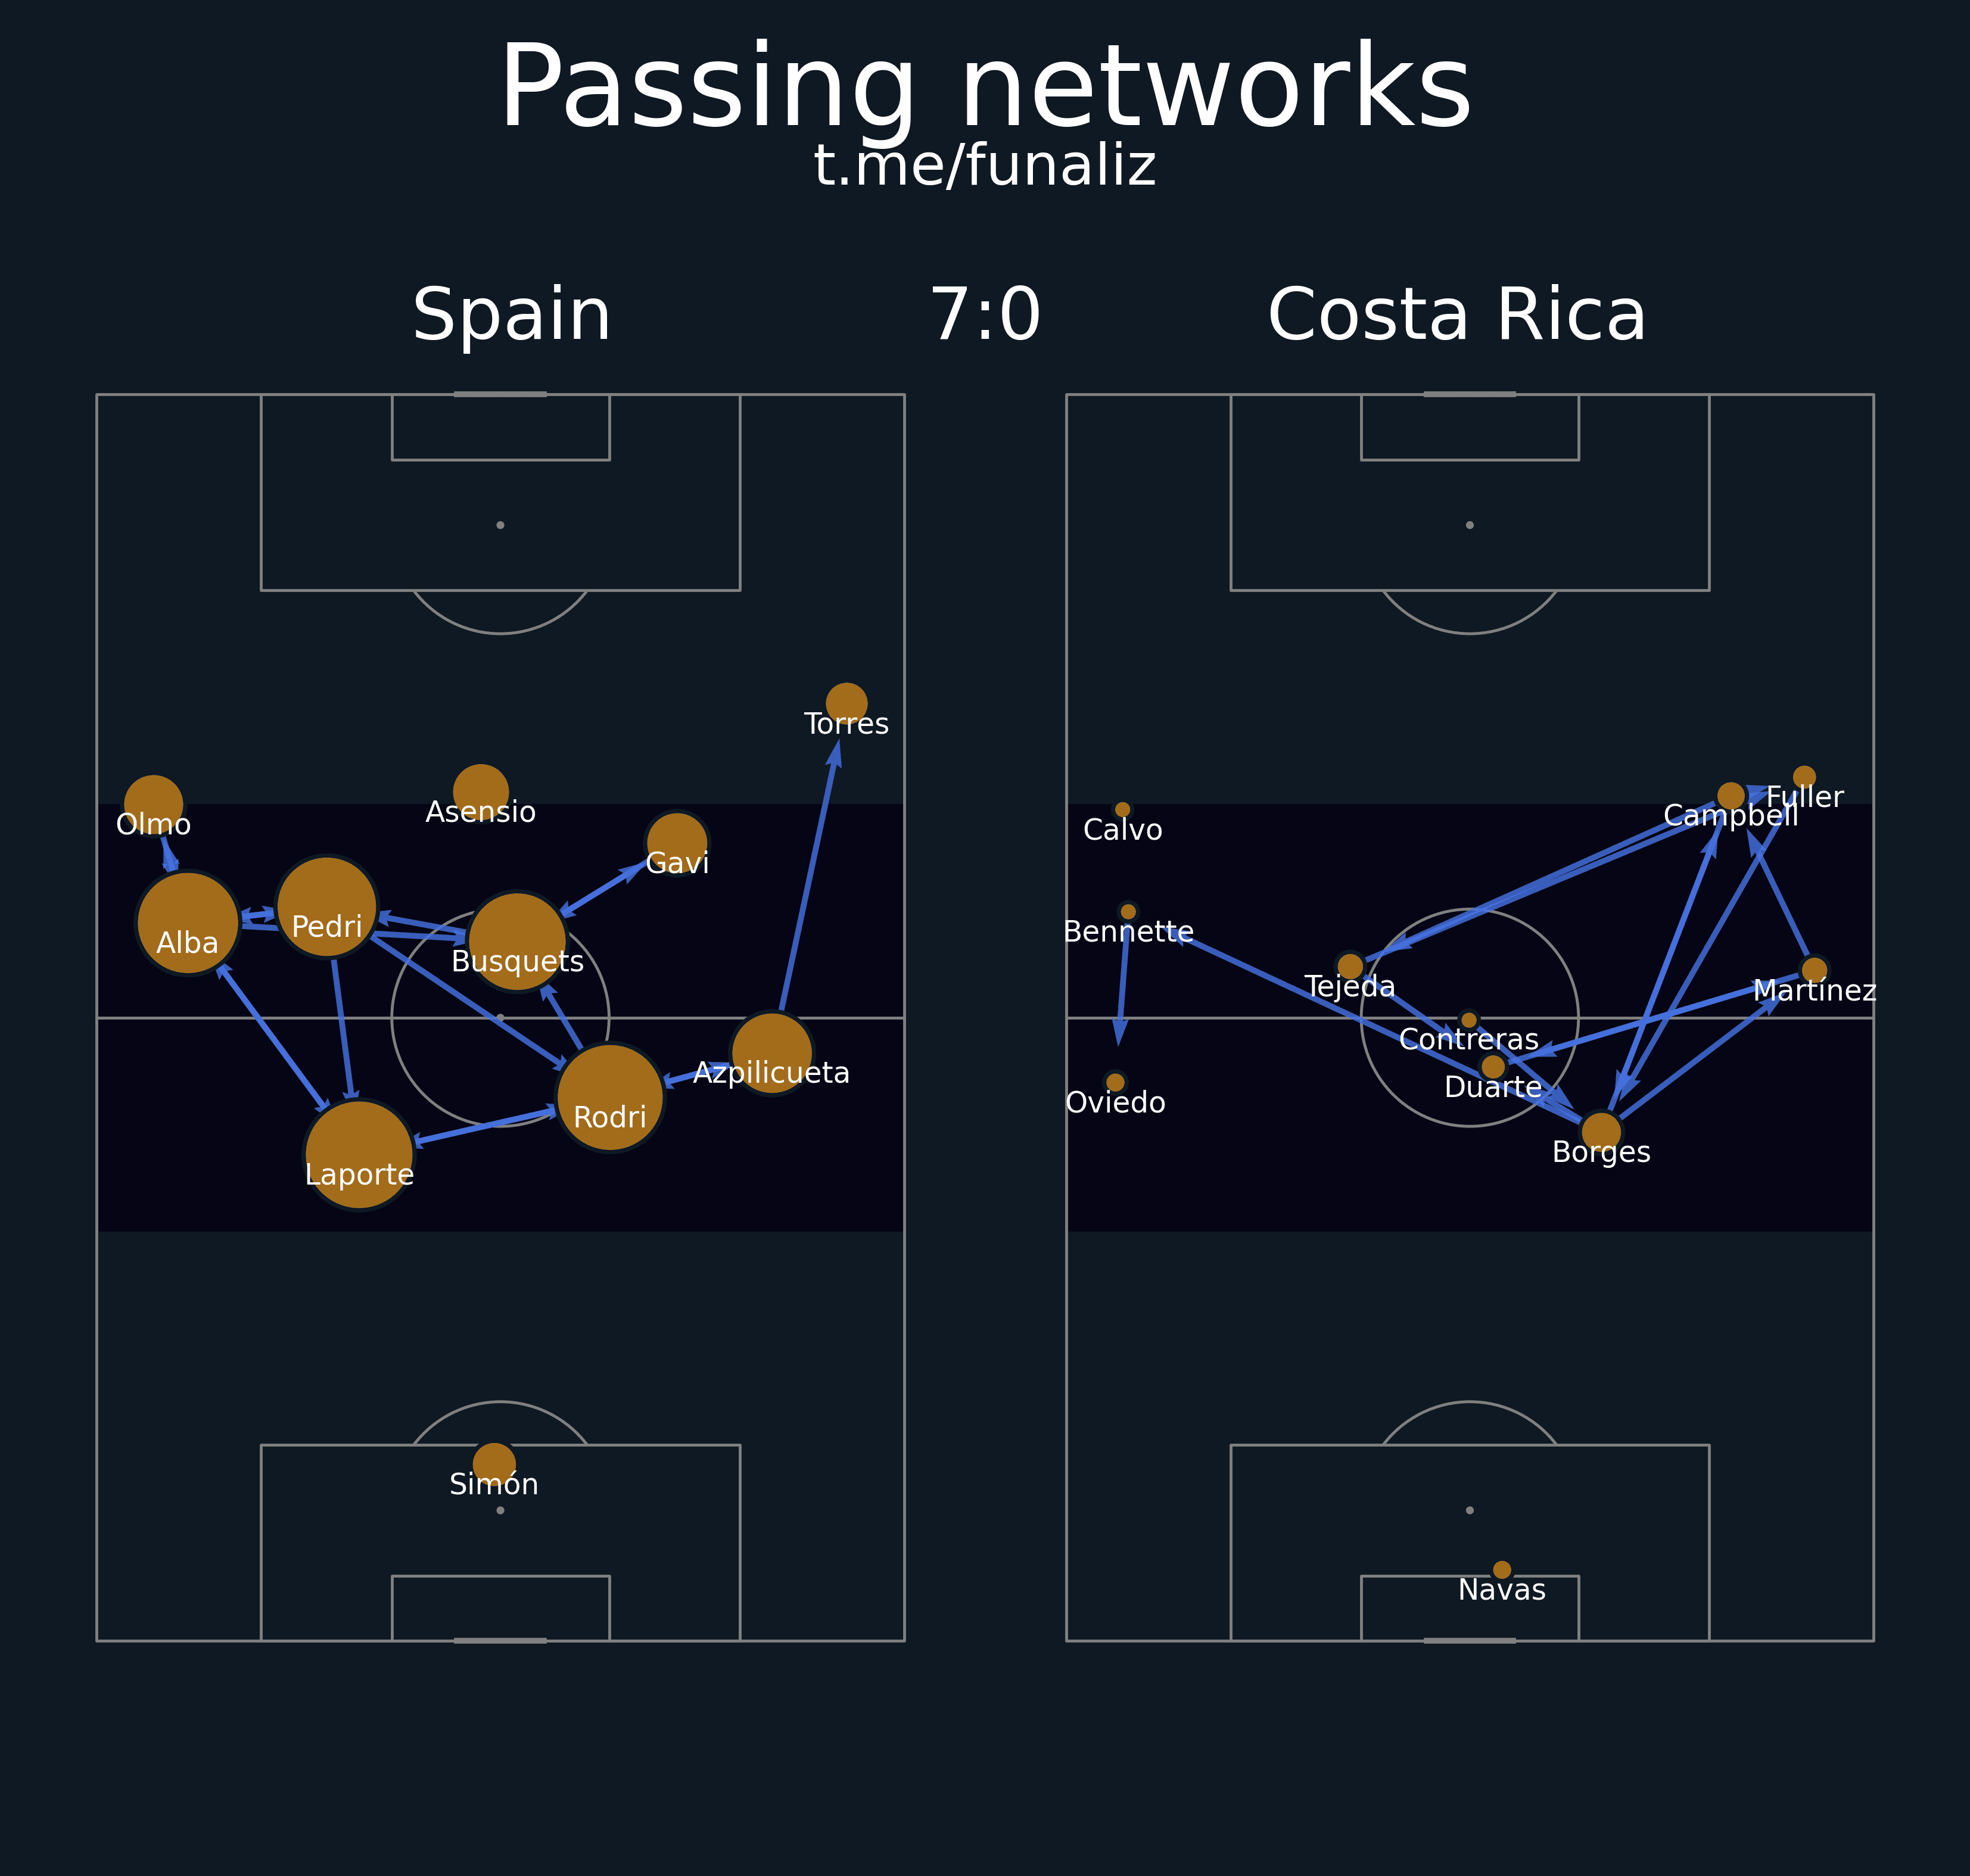The height and width of the screenshot is (1876, 1970).
Task: Click the Busquets player node
Action: [x=517, y=942]
